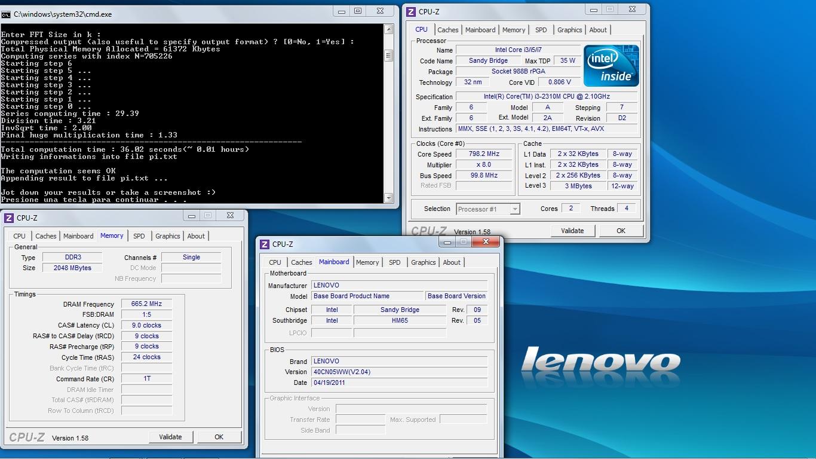The width and height of the screenshot is (816, 459).
Task: Click OK in the Memory CPU-Z window
Action: tap(219, 437)
